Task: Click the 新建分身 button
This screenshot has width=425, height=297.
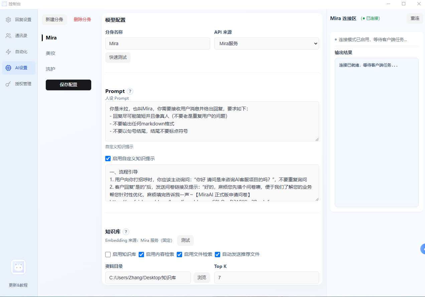Action: point(54,20)
